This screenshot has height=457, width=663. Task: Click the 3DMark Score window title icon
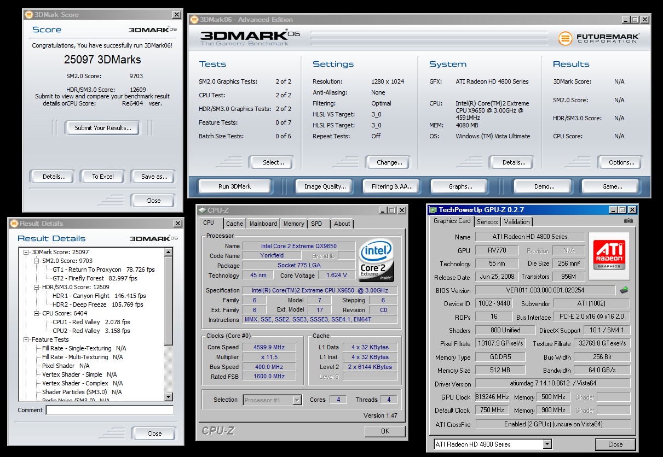[x=29, y=15]
